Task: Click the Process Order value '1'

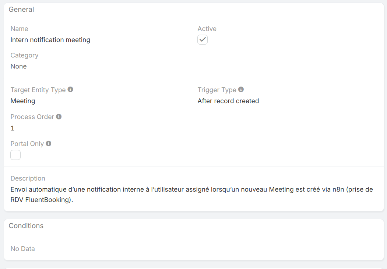Action: 13,128
